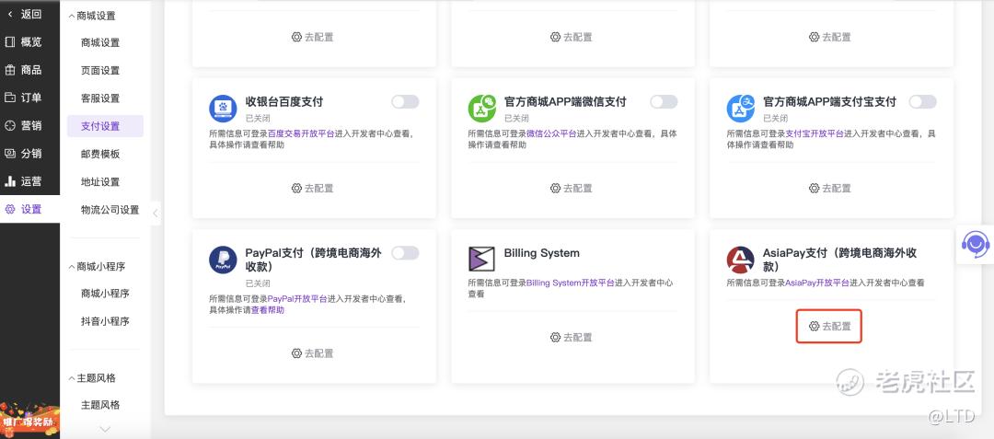This screenshot has height=439, width=994.
Task: Click the 订单 orders icon
Action: 10,98
